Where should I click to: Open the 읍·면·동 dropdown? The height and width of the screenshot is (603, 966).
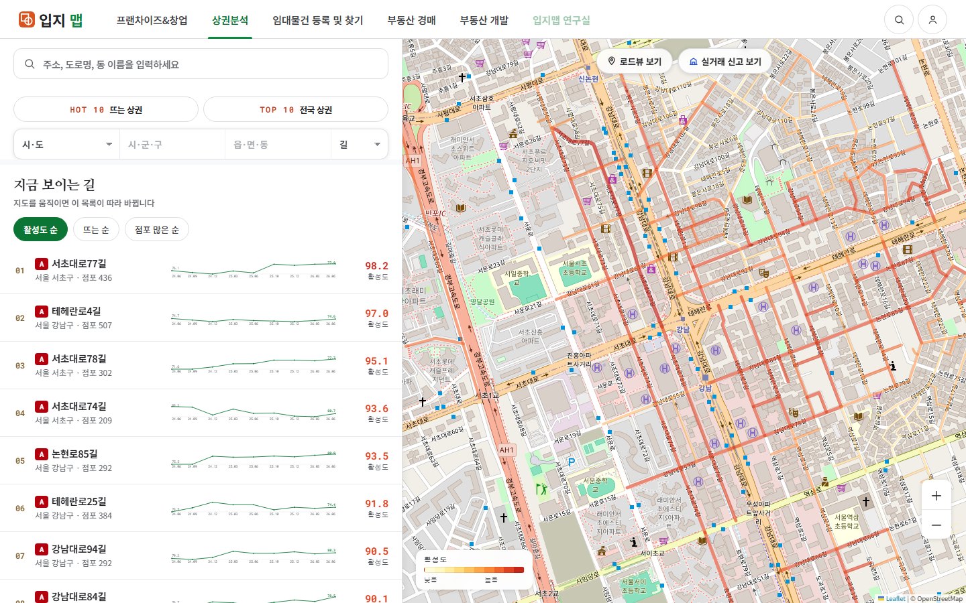278,144
